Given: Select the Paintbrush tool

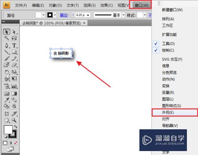Looking at the screenshot, I should click(x=7, y=59).
